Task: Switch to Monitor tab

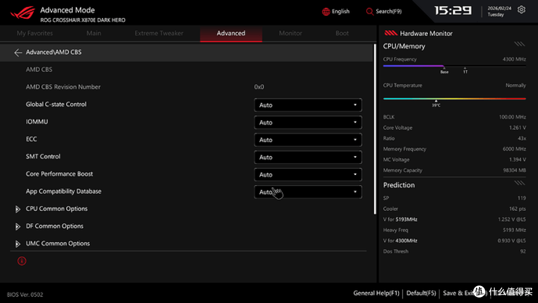Action: click(x=290, y=33)
